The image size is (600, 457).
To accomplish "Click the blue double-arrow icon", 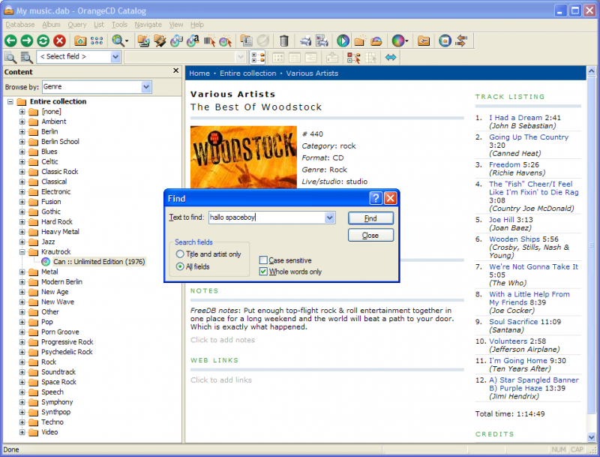I will (x=391, y=58).
